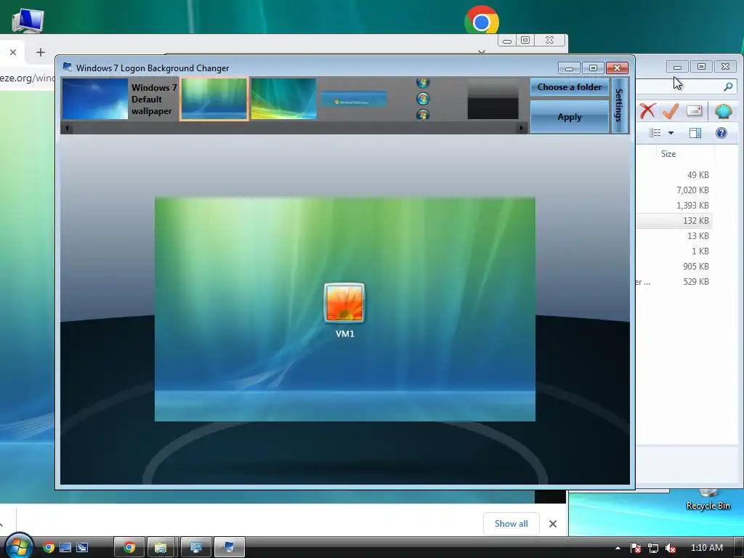Open the vertical Settings tab
Image resolution: width=744 pixels, height=558 pixels.
[619, 105]
